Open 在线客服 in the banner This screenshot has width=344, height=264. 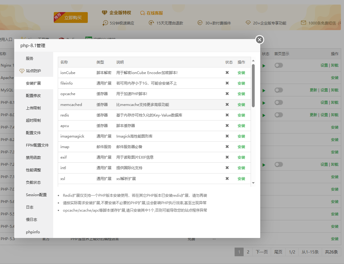pos(155,13)
